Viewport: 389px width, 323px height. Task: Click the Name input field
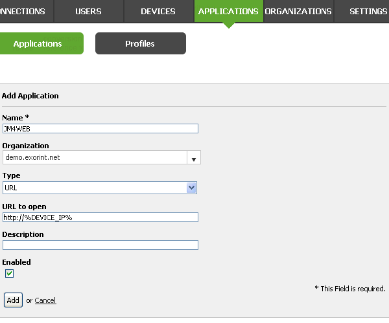tap(100, 129)
